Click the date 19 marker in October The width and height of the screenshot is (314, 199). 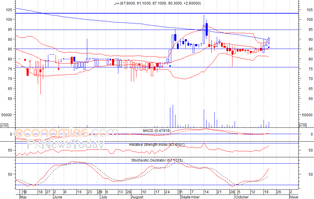point(266,192)
